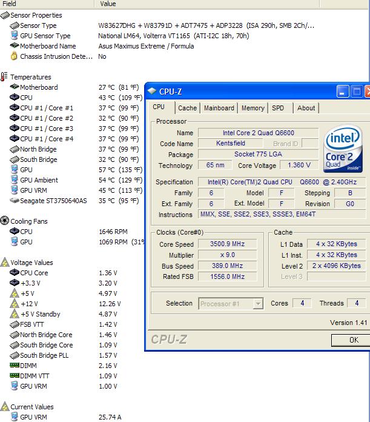
Task: Click the Asus Maximus Extreme / Formula value
Action: click(x=146, y=46)
